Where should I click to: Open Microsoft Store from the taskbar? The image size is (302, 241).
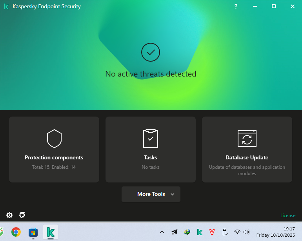(x=33, y=232)
